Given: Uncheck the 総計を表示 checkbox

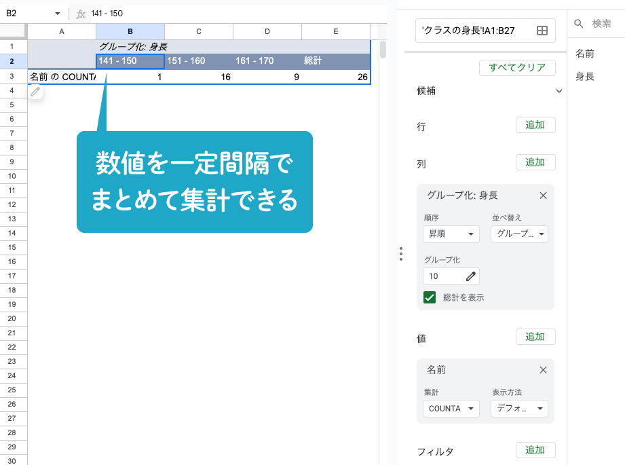Looking at the screenshot, I should click(x=430, y=297).
